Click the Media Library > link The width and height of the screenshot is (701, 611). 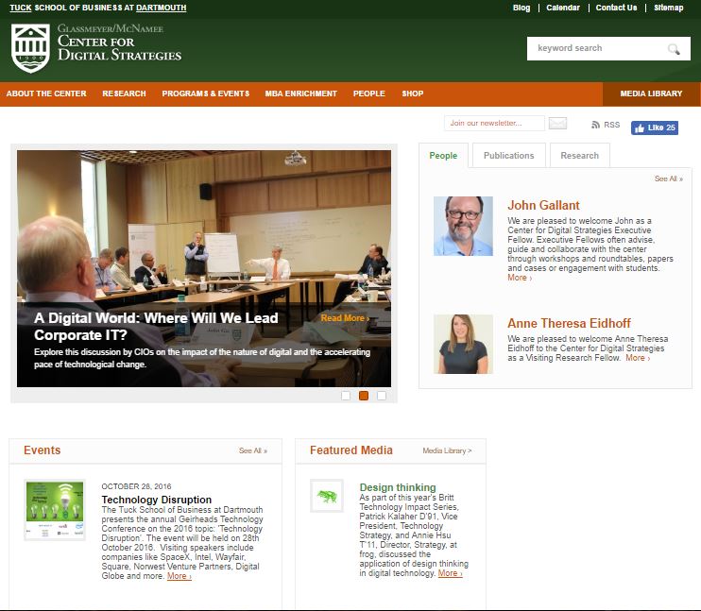pyautogui.click(x=447, y=450)
